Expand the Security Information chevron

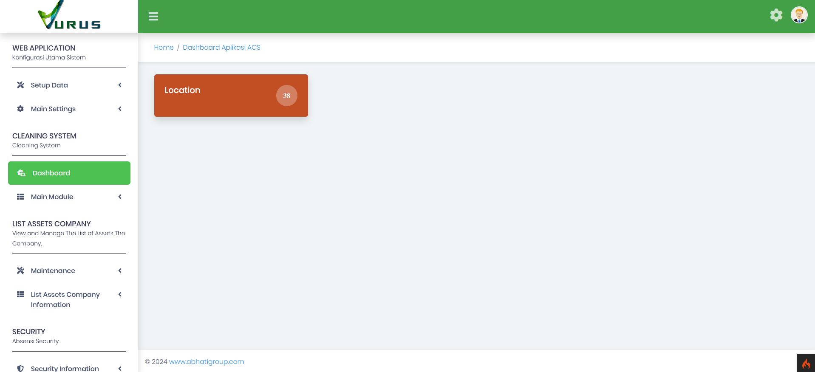[x=120, y=368]
